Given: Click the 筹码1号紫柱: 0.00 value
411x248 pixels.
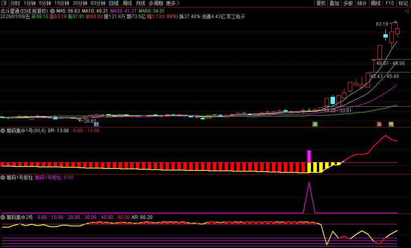Looking at the screenshot, I should click(x=54, y=177).
